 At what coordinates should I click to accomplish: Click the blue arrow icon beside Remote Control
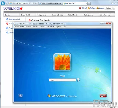[7, 19]
